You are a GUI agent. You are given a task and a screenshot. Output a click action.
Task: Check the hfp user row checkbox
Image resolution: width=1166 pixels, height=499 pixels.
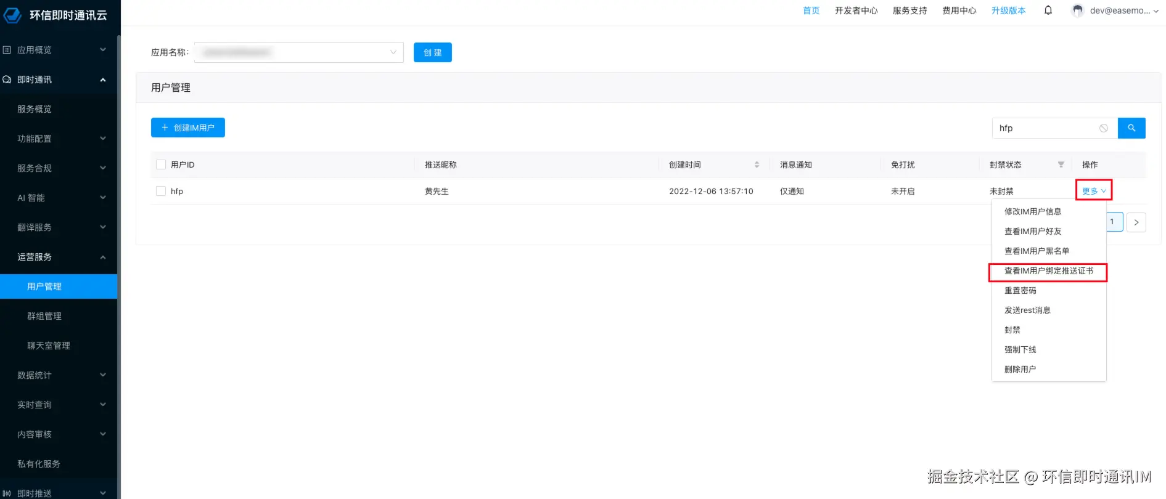click(161, 191)
